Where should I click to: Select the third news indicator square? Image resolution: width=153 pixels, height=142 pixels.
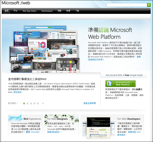[31, 103]
